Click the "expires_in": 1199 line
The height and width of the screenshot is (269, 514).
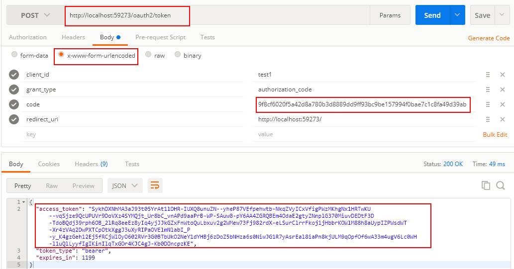click(65, 258)
